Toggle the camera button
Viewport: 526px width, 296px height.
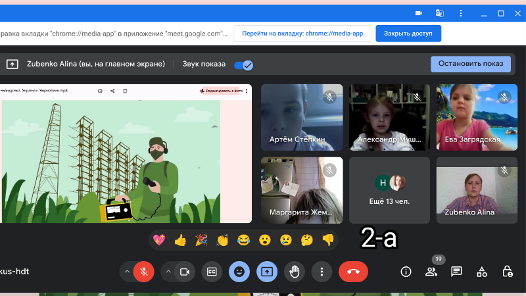(x=185, y=272)
